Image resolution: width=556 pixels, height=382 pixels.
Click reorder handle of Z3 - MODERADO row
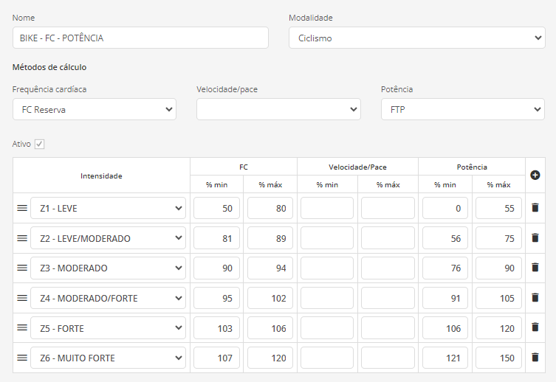pos(22,268)
